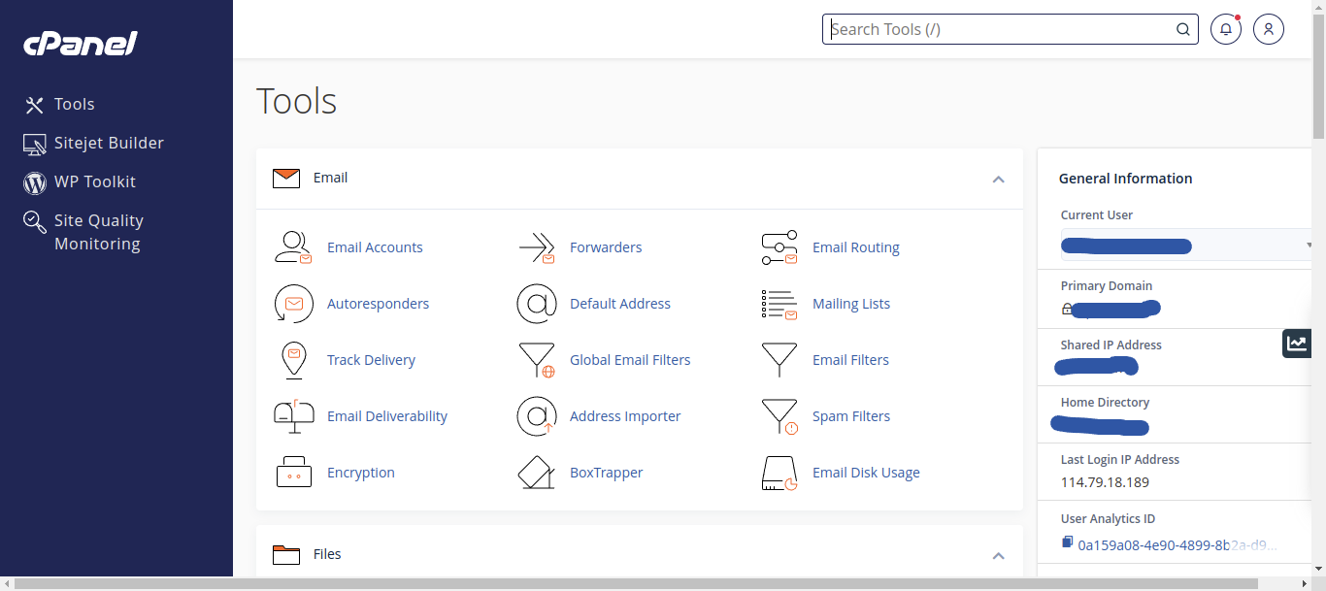Viewport: 1326px width, 591px height.
Task: Select Sitejet Builder in the sidebar
Action: tap(109, 143)
